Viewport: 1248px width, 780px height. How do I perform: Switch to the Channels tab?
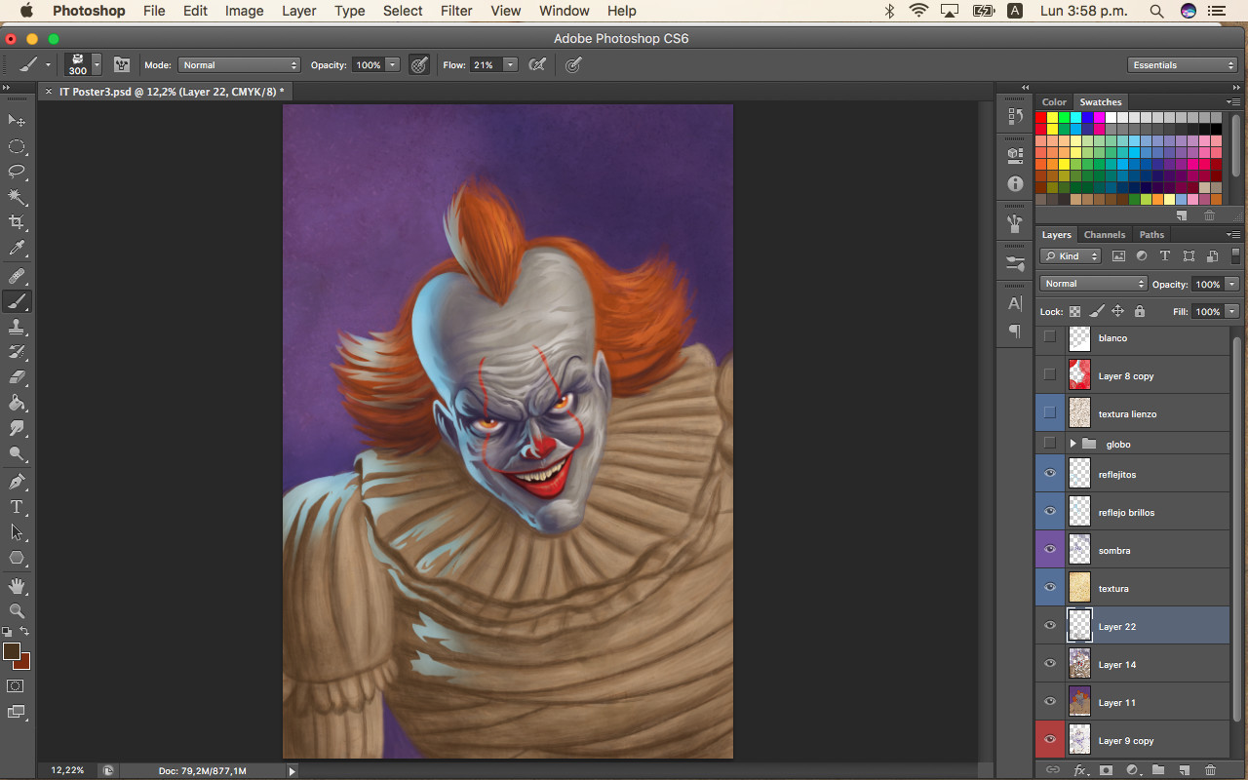point(1104,235)
